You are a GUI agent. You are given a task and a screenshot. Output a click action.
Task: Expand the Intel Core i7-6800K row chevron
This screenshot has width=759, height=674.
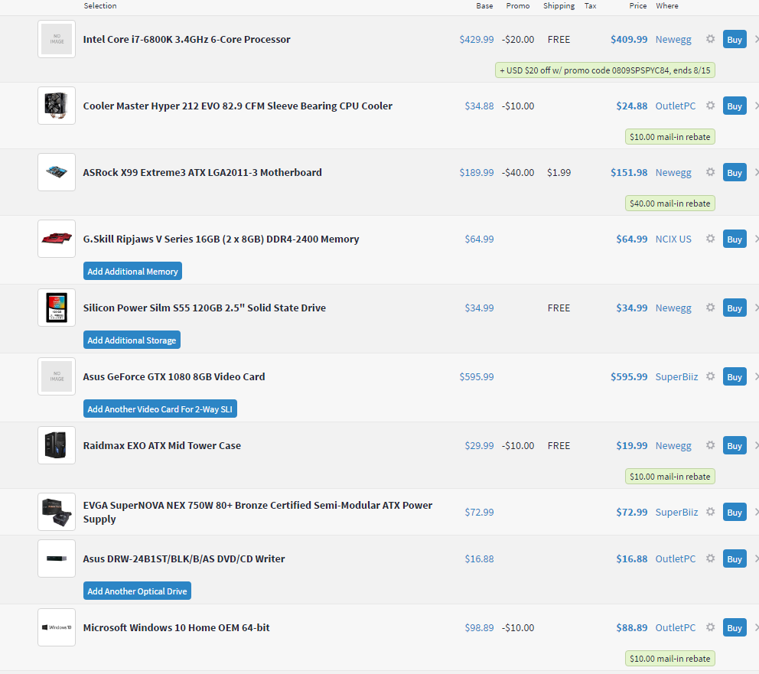point(756,39)
